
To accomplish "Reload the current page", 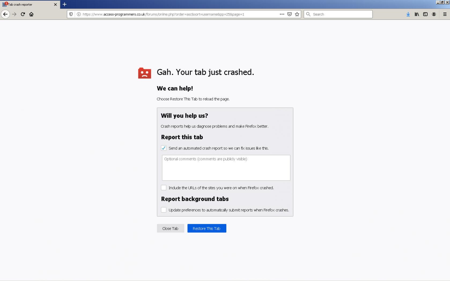I will point(23,14).
